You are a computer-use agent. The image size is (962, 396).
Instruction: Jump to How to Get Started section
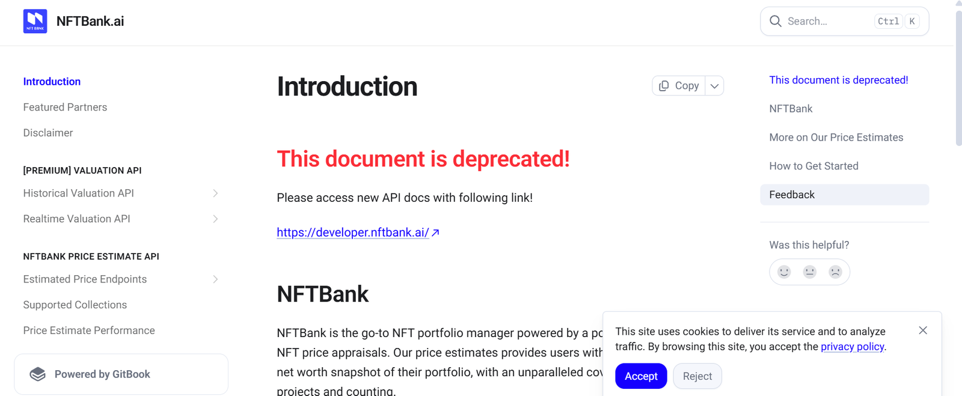click(x=813, y=166)
